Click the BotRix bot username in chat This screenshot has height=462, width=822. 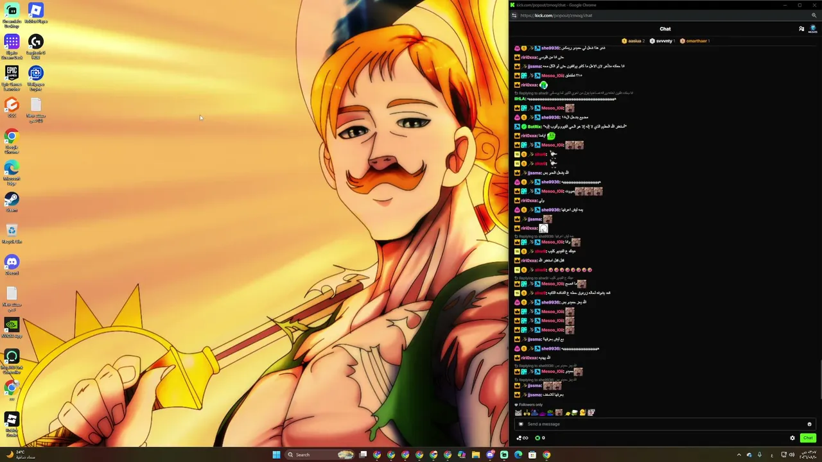click(x=534, y=126)
